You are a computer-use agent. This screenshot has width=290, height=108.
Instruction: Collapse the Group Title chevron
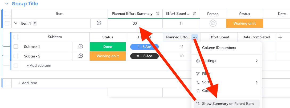[7, 4]
